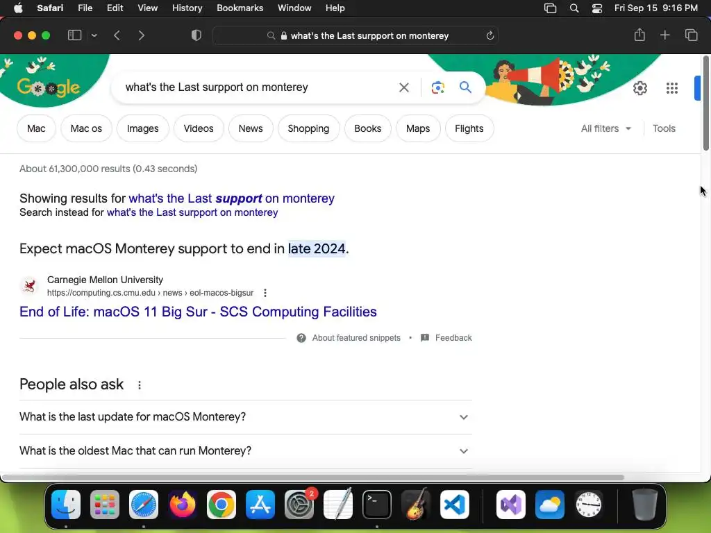Open People also ask options menu

140,384
